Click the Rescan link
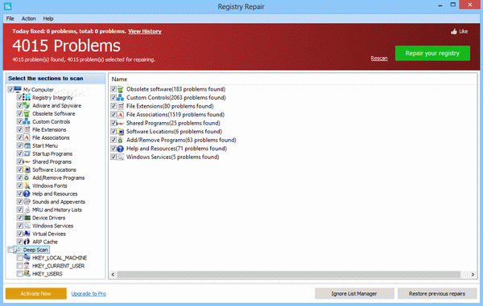Image resolution: width=483 pixels, height=306 pixels. [x=379, y=59]
